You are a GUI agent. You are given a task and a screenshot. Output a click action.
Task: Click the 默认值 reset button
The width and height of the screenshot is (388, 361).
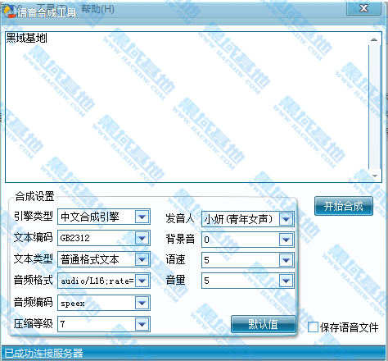coord(264,324)
